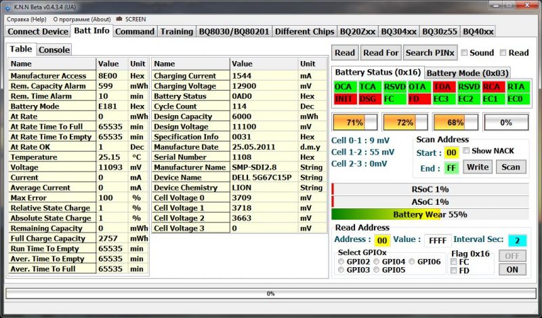
Task: Open the BQ8030/BQ80201 tab
Action: [x=234, y=31]
